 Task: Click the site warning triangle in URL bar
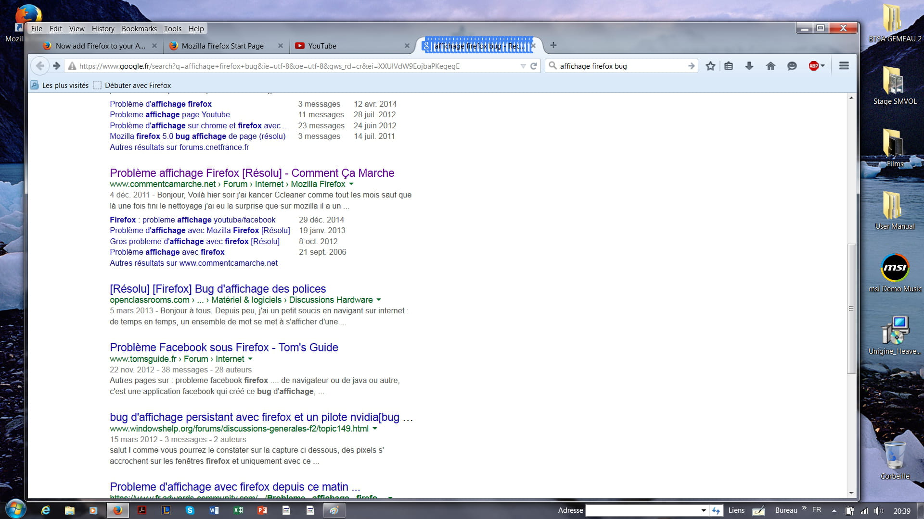(x=72, y=66)
